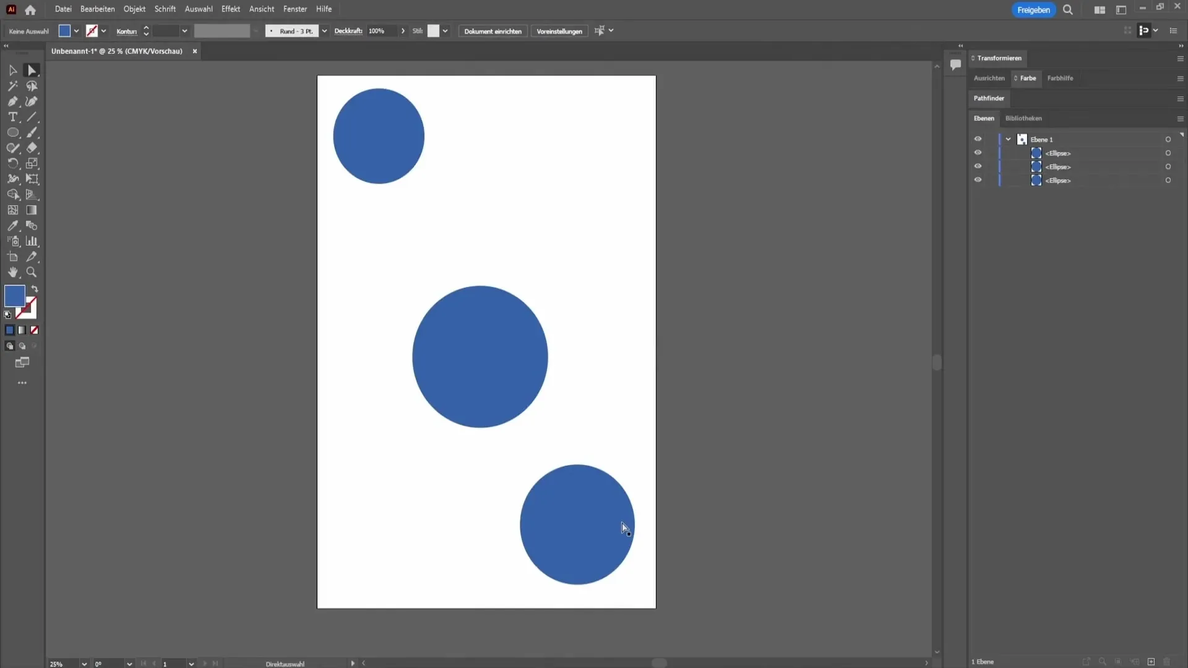Open the search magnifier in title bar

pyautogui.click(x=1068, y=10)
